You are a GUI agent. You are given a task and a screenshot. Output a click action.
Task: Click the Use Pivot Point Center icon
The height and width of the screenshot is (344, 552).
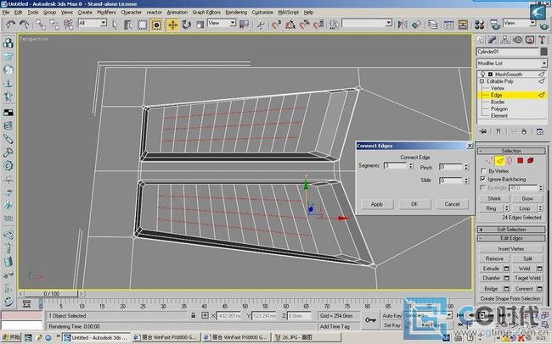pyautogui.click(x=244, y=25)
